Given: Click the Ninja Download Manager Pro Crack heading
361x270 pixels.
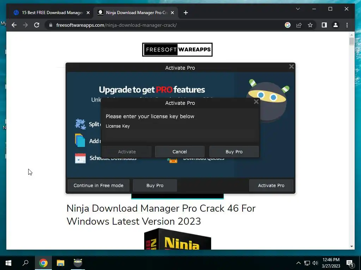Looking at the screenshot, I should click(161, 215).
